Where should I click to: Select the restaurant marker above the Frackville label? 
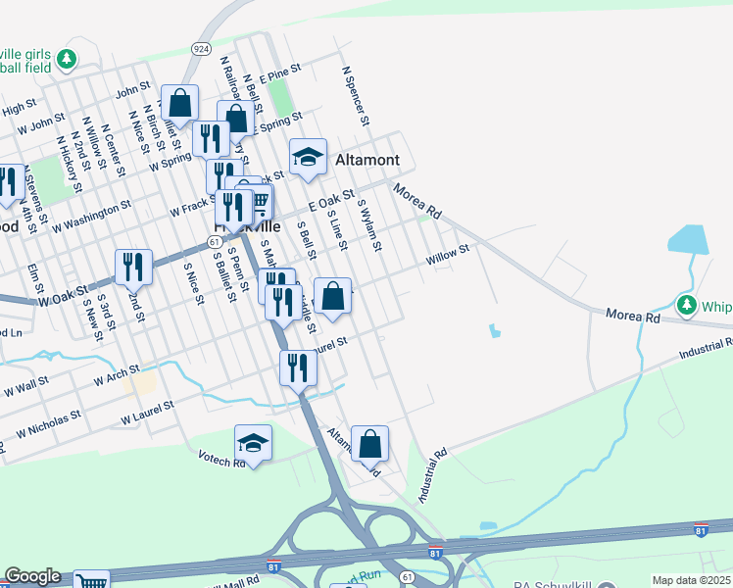pyautogui.click(x=234, y=210)
